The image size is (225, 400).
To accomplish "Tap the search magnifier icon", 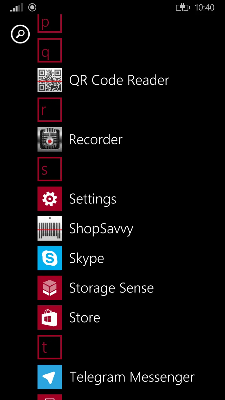I will pos(20,34).
